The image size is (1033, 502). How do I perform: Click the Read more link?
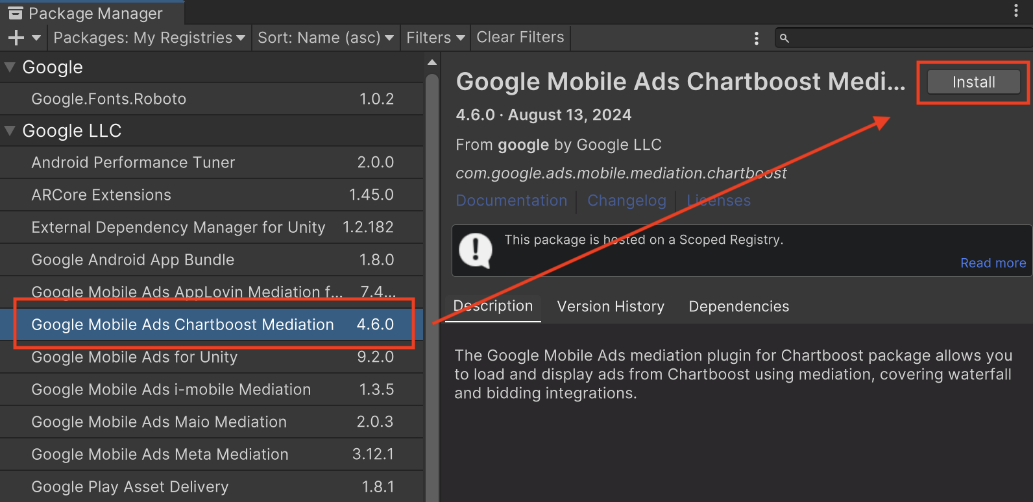pos(993,263)
